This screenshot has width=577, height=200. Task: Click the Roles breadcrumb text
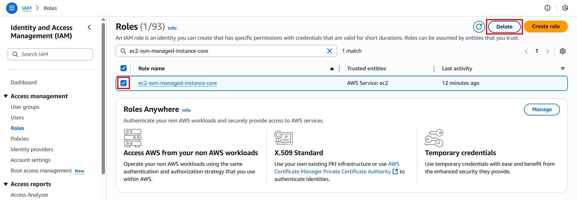[x=50, y=8]
